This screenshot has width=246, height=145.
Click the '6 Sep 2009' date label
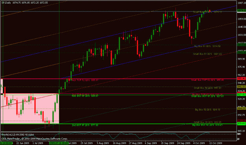[151, 143]
